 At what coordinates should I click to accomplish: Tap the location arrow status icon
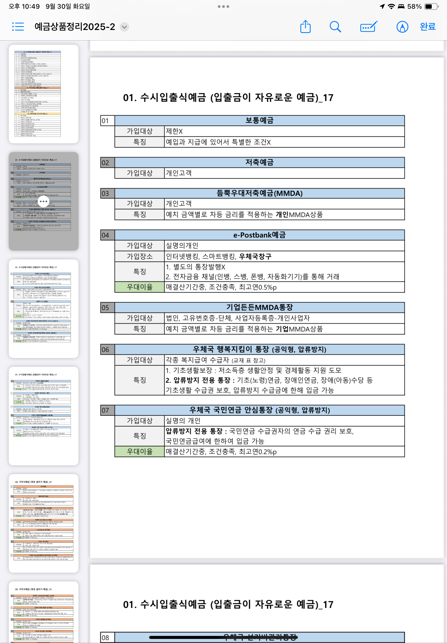382,7
